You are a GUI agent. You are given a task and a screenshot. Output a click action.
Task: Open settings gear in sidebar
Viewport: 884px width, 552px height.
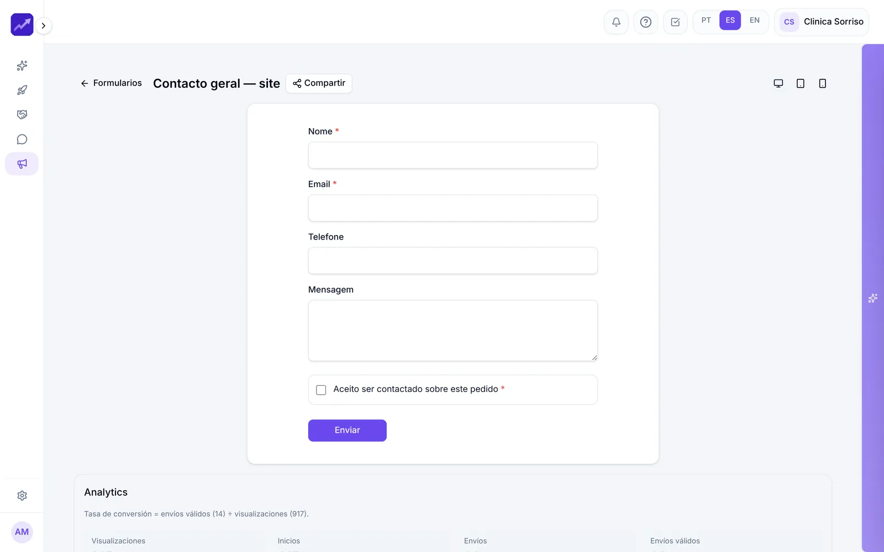point(22,496)
